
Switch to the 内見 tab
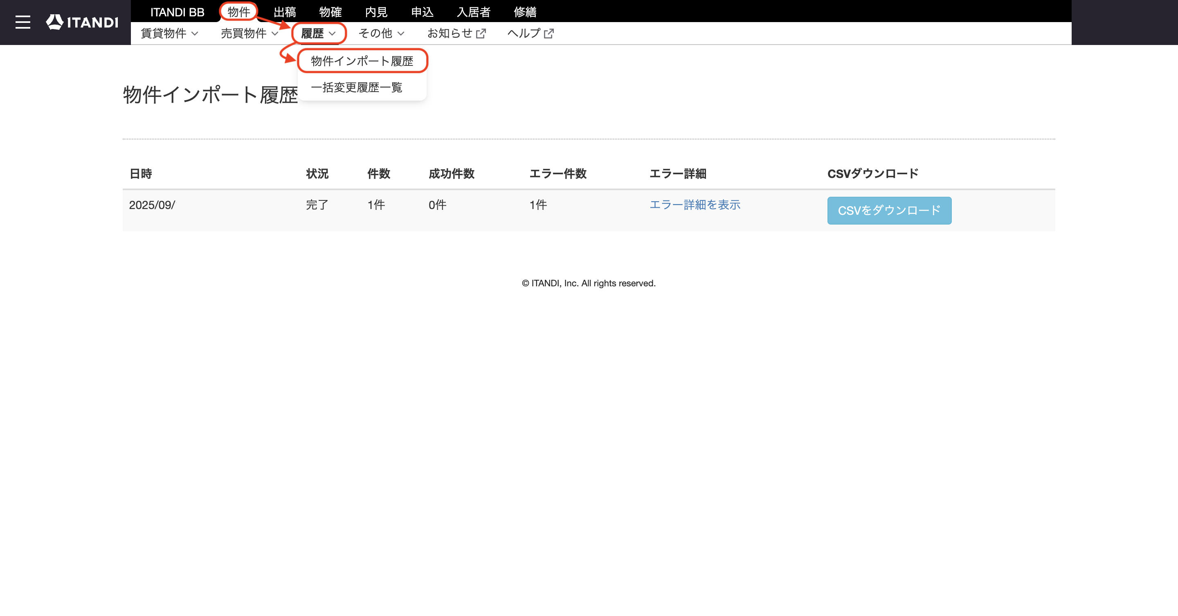(x=376, y=12)
